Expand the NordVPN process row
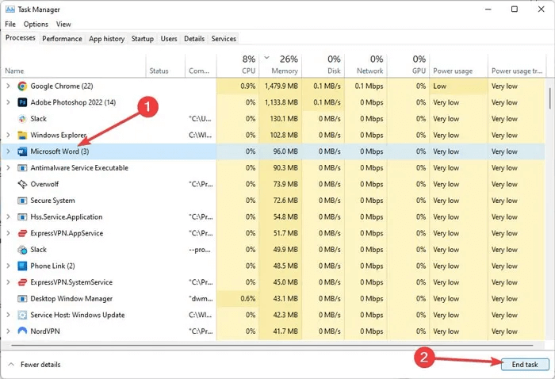This screenshot has width=555, height=379. [x=8, y=331]
